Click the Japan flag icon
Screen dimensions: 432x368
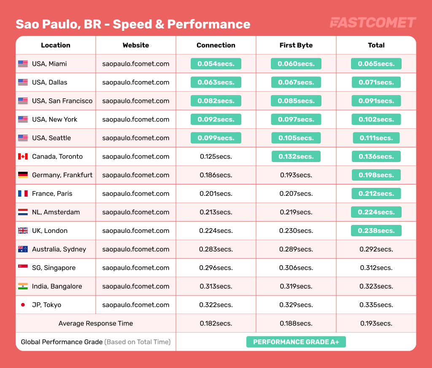tap(23, 305)
